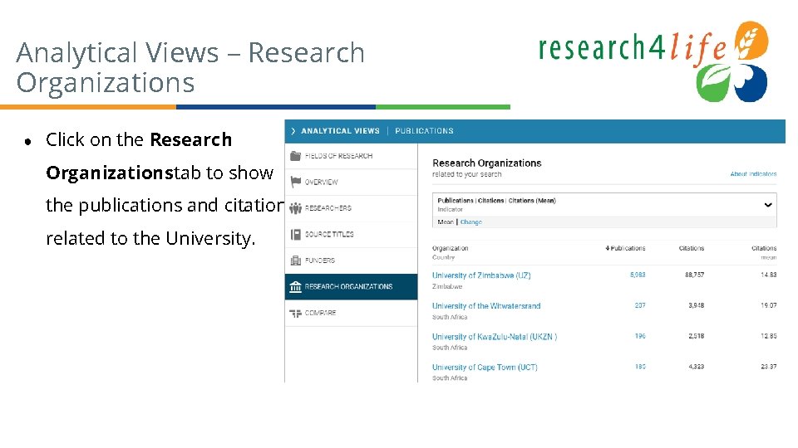The image size is (798, 448).
Task: Open the Publications Citations indicator selector
Action: [604, 205]
